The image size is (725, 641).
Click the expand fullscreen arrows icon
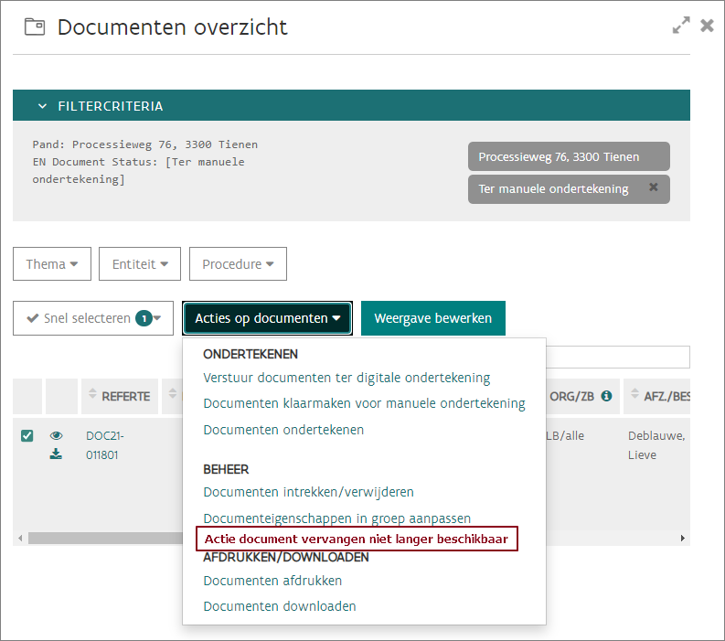pyautogui.click(x=681, y=26)
